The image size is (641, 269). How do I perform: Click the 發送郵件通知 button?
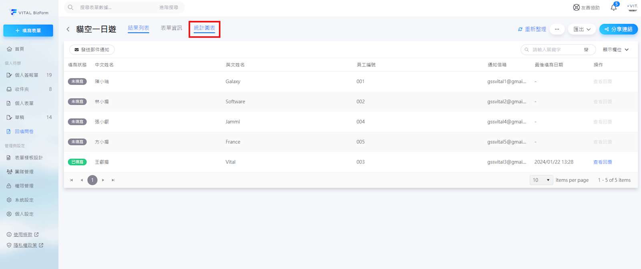[92, 50]
